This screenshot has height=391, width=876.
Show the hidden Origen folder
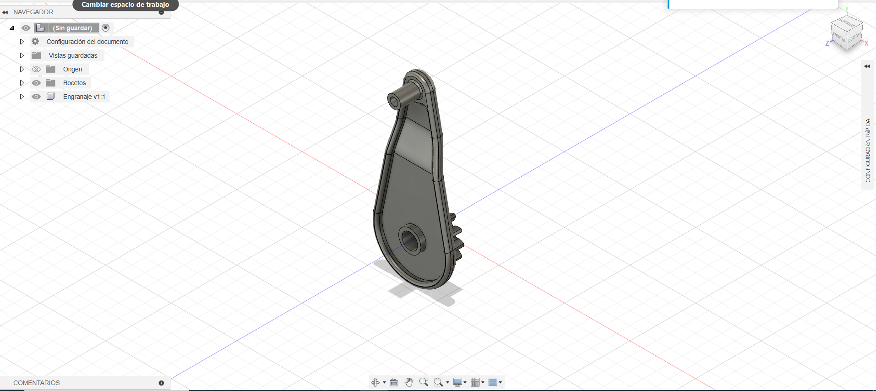click(x=36, y=69)
